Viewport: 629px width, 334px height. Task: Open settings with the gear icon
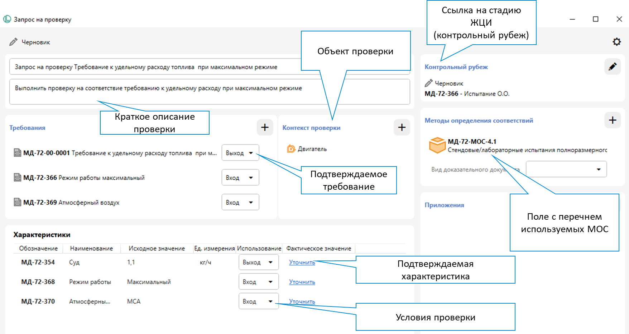coord(616,42)
